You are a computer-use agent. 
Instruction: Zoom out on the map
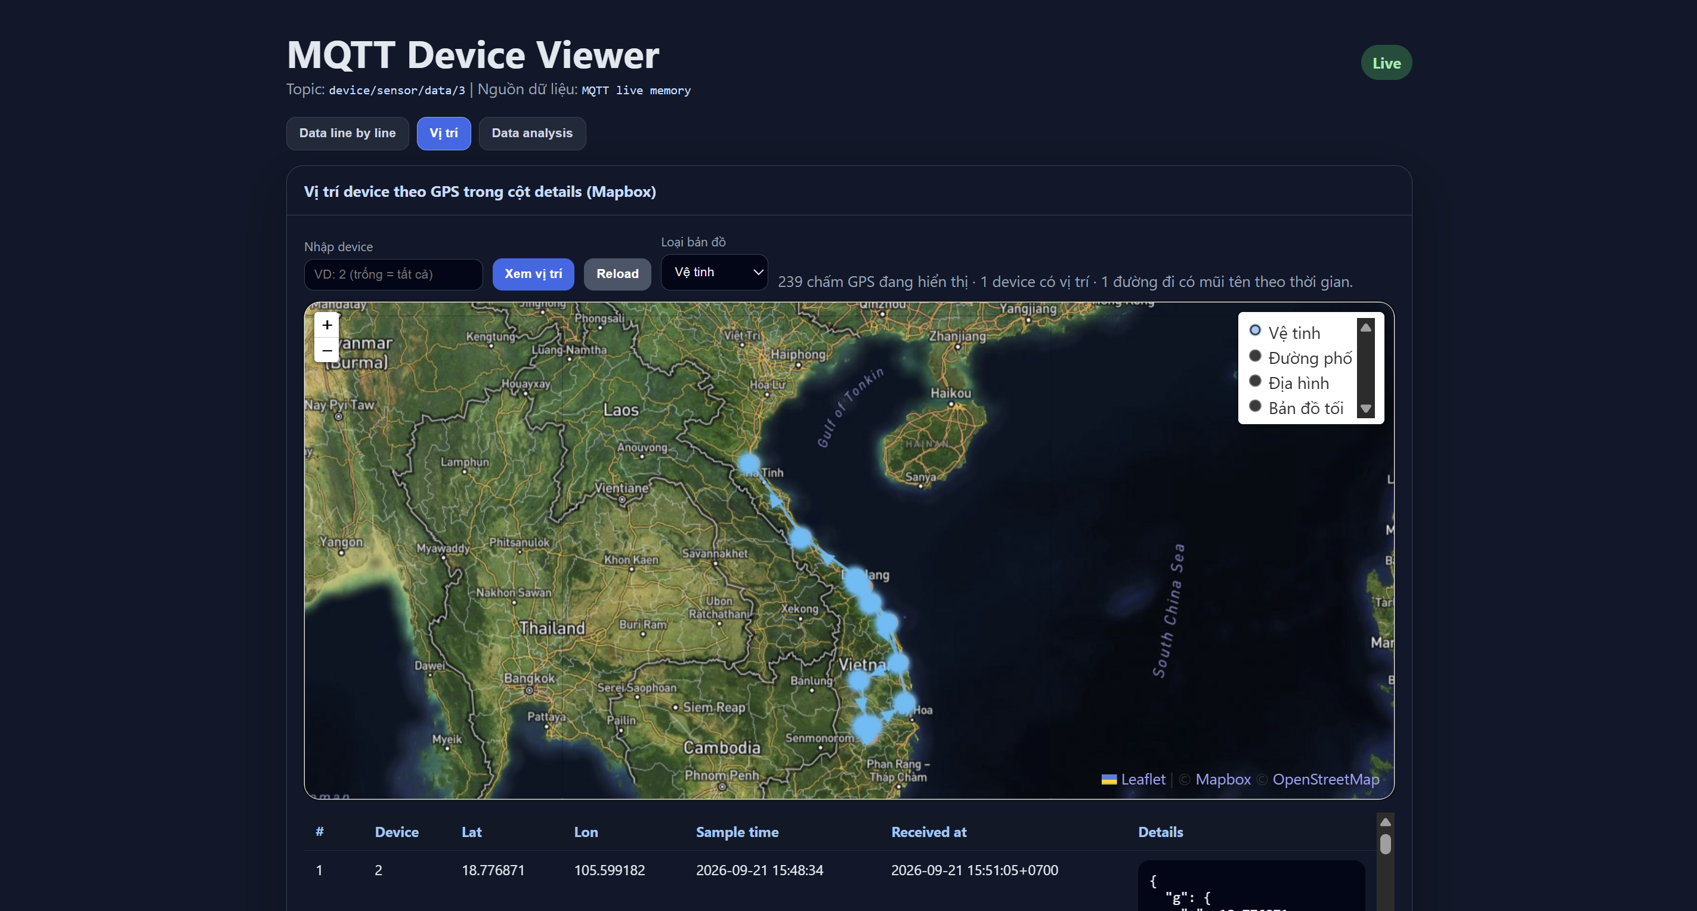pyautogui.click(x=327, y=350)
